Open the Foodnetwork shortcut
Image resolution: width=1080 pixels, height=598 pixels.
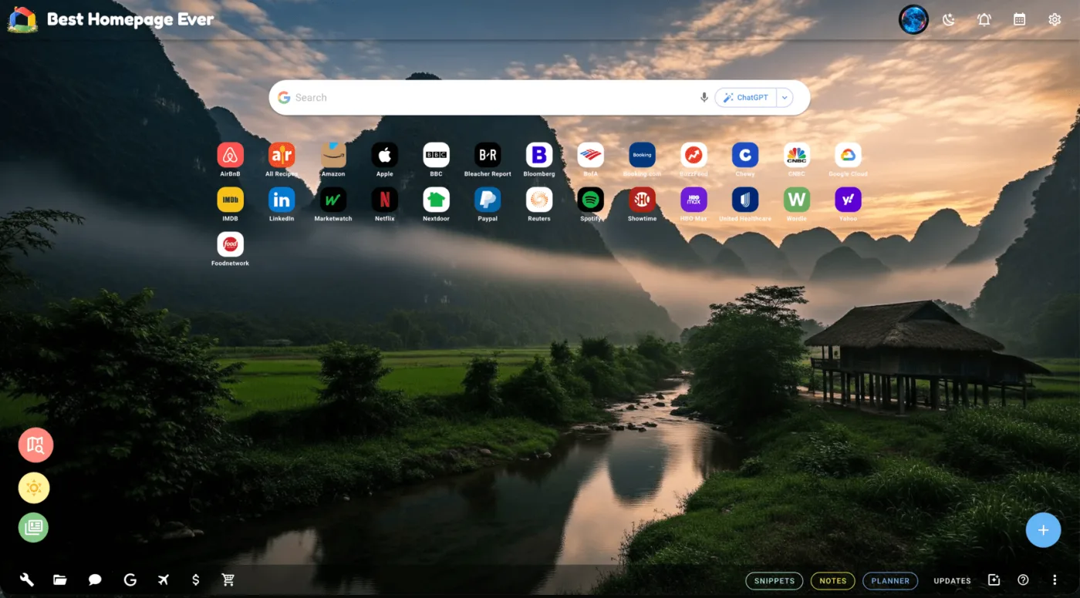[x=230, y=244]
